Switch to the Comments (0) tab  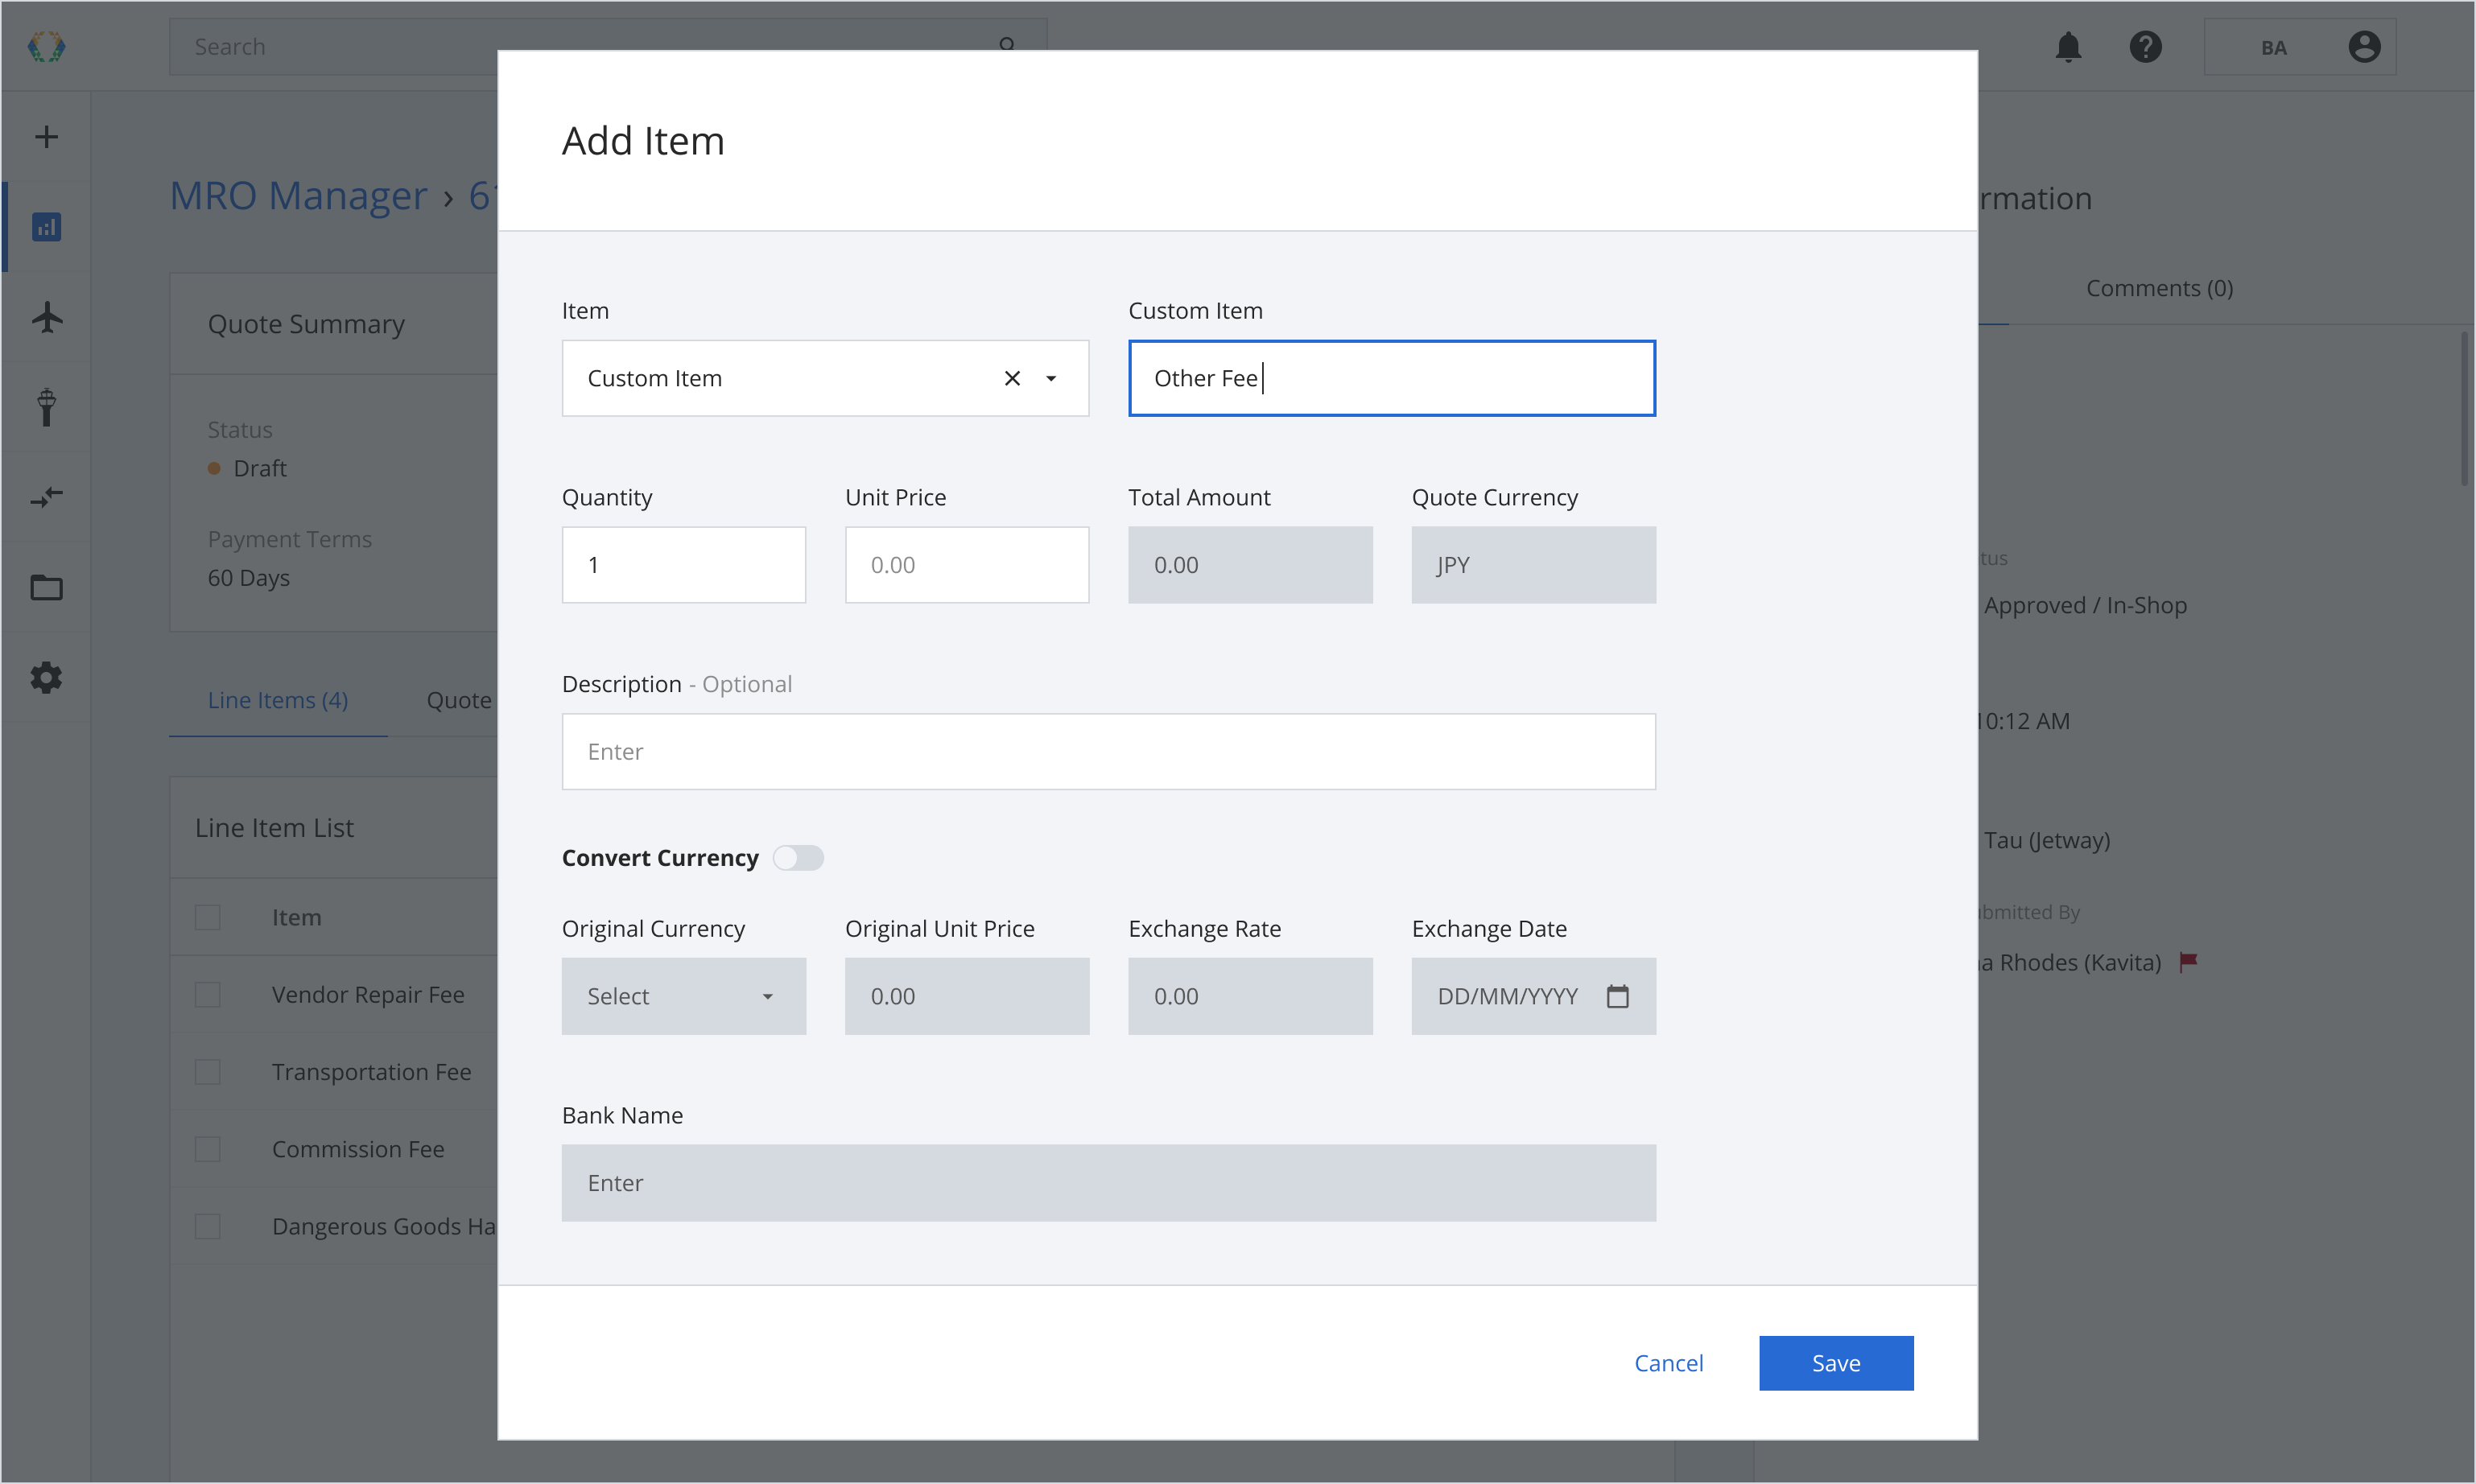tap(2159, 288)
